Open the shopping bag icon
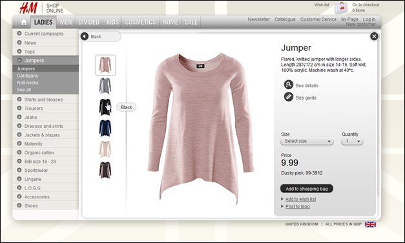Image resolution: width=405 pixels, height=243 pixels. tap(342, 8)
